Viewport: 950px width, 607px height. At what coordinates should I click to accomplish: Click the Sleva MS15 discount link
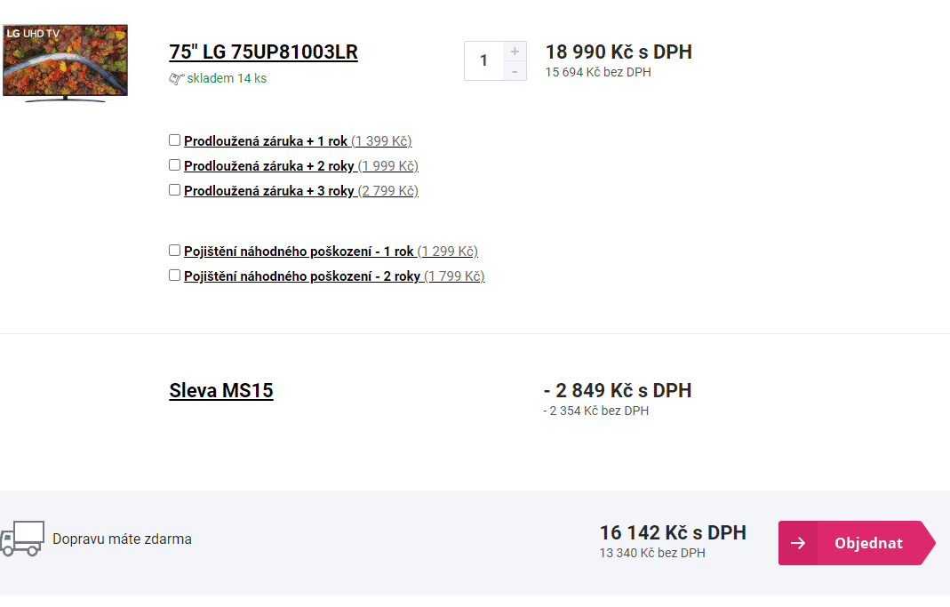[x=221, y=390]
